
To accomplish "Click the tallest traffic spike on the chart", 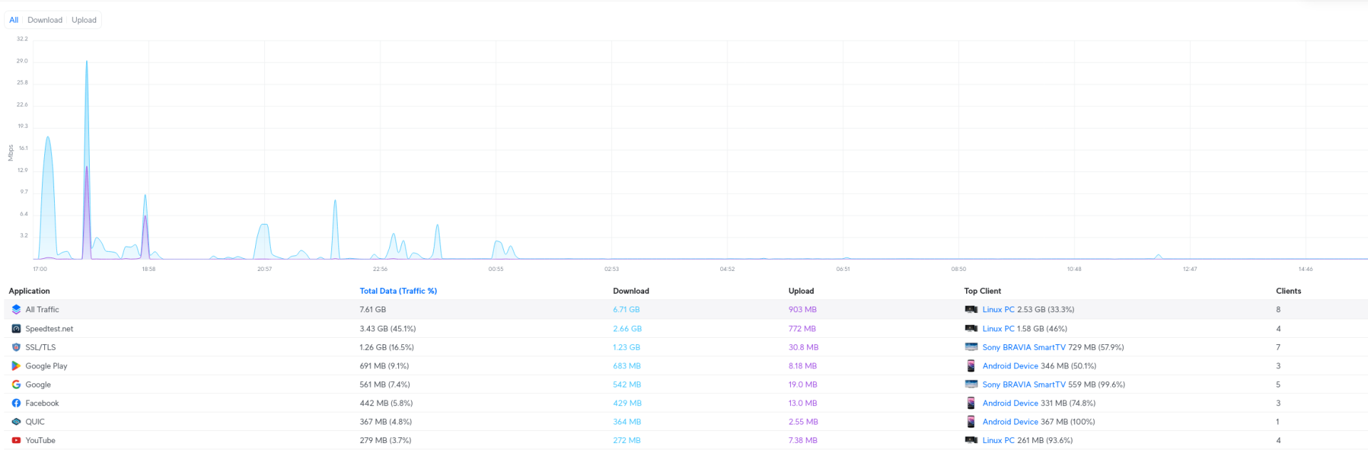I will pos(87,64).
